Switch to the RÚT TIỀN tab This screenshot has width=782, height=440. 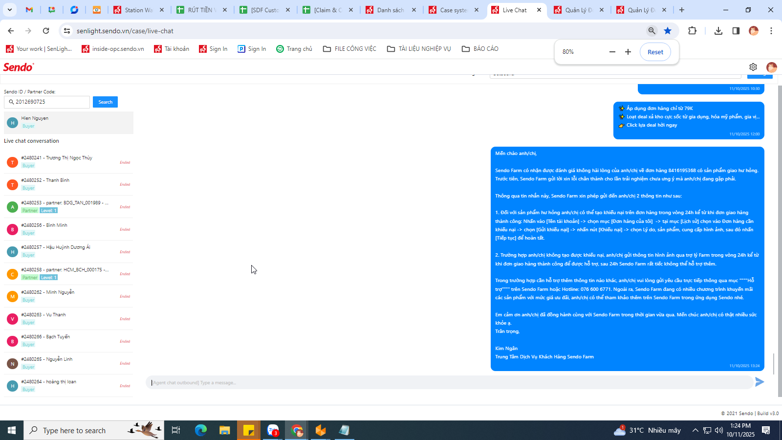tap(202, 10)
